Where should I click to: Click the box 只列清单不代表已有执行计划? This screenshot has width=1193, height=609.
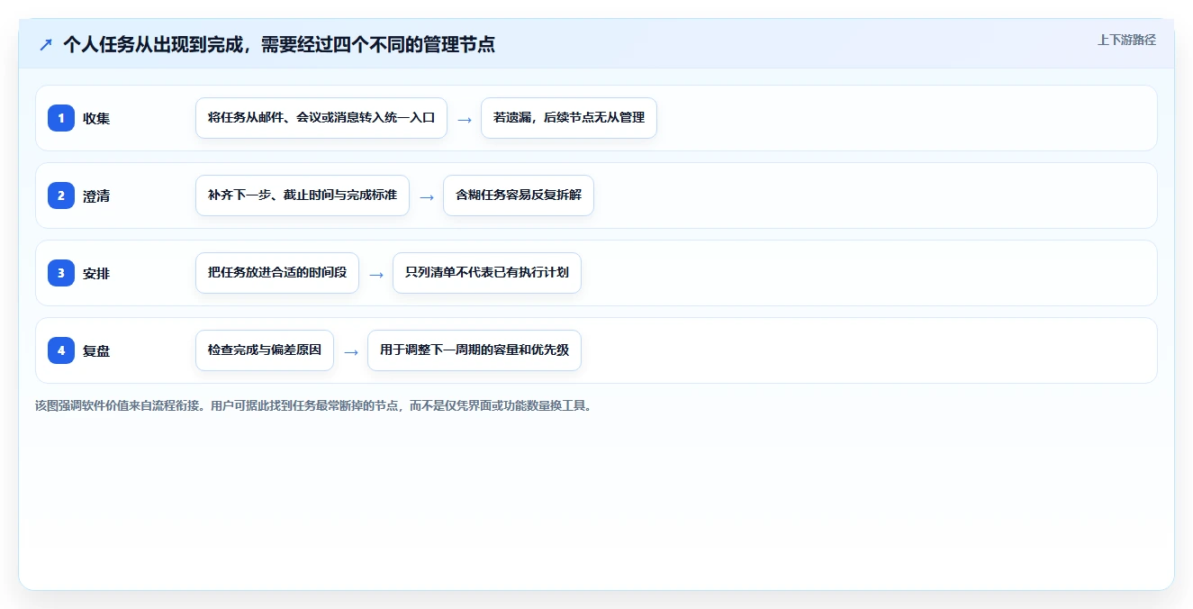(487, 273)
